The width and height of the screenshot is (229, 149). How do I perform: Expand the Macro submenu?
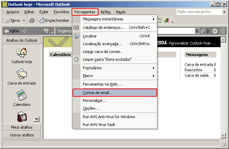(x=115, y=76)
